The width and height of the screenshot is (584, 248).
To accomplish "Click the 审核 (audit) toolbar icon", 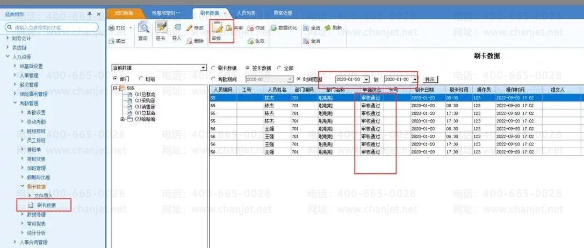I will 217,29.
